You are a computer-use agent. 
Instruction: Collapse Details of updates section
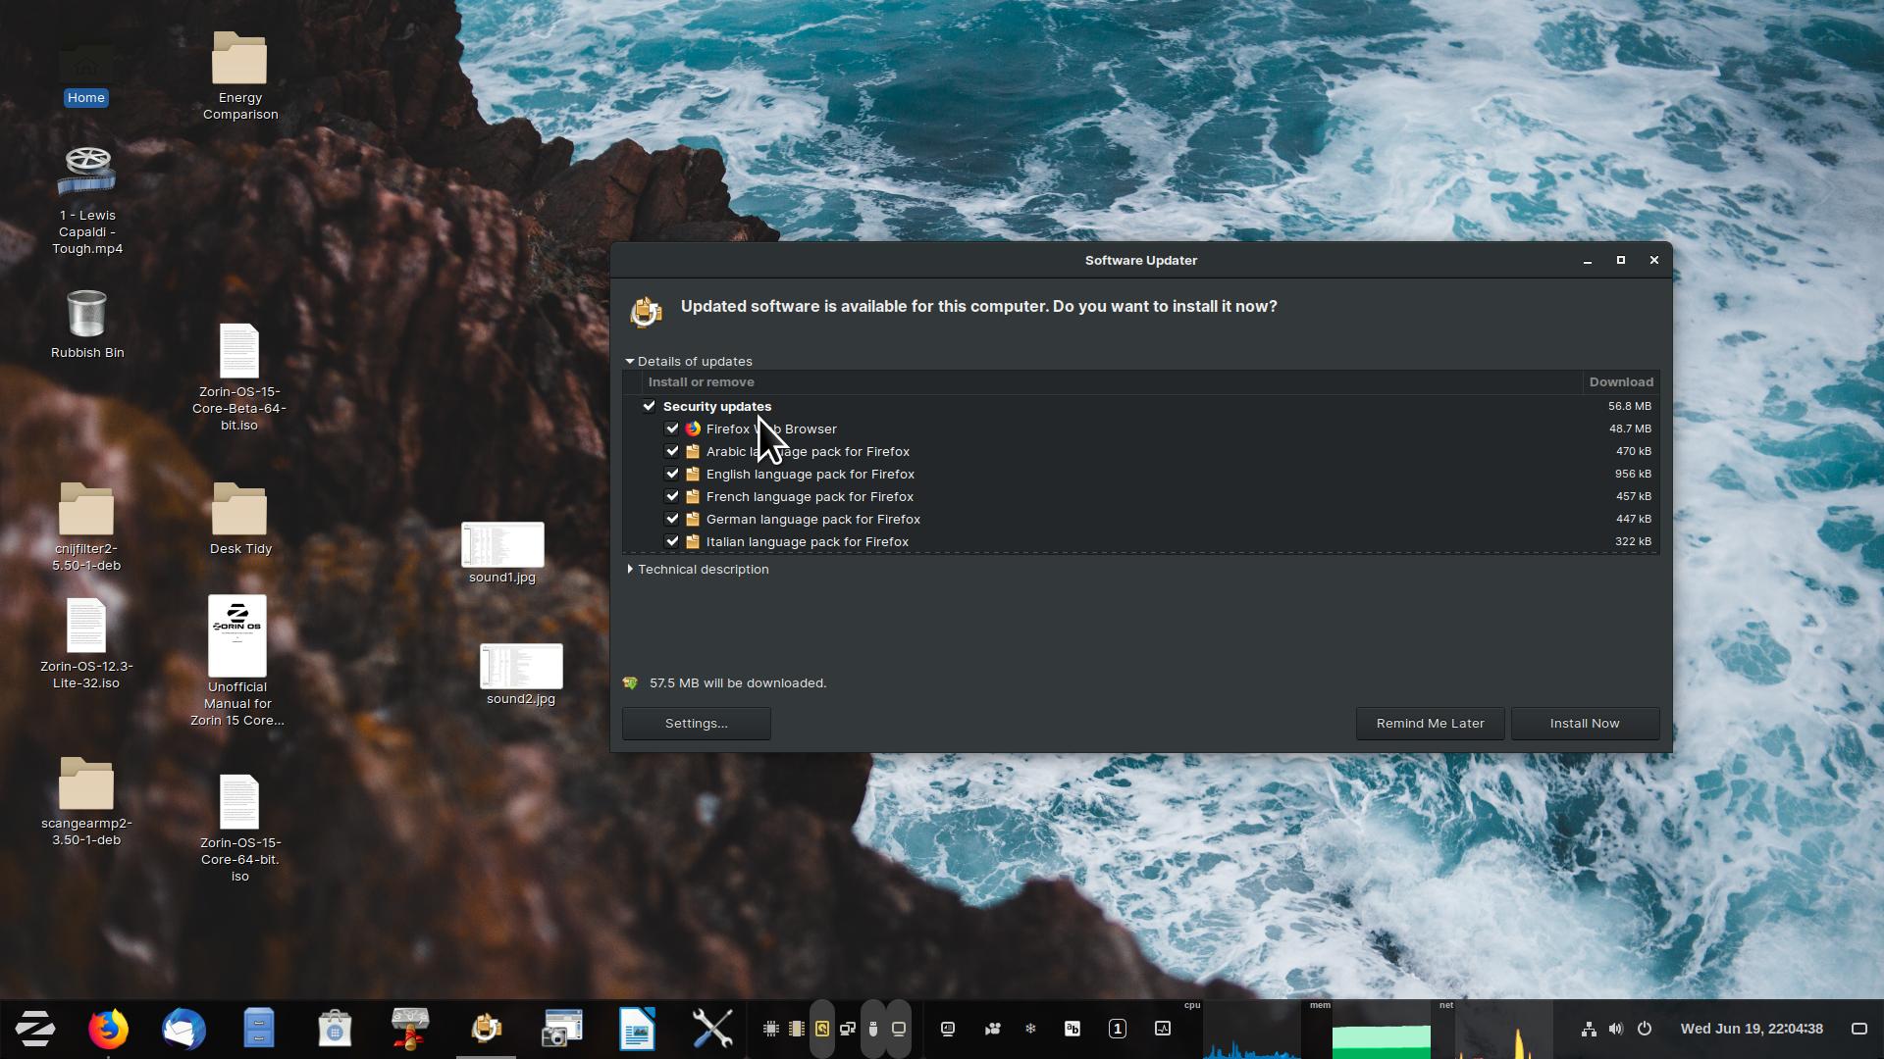tap(631, 362)
